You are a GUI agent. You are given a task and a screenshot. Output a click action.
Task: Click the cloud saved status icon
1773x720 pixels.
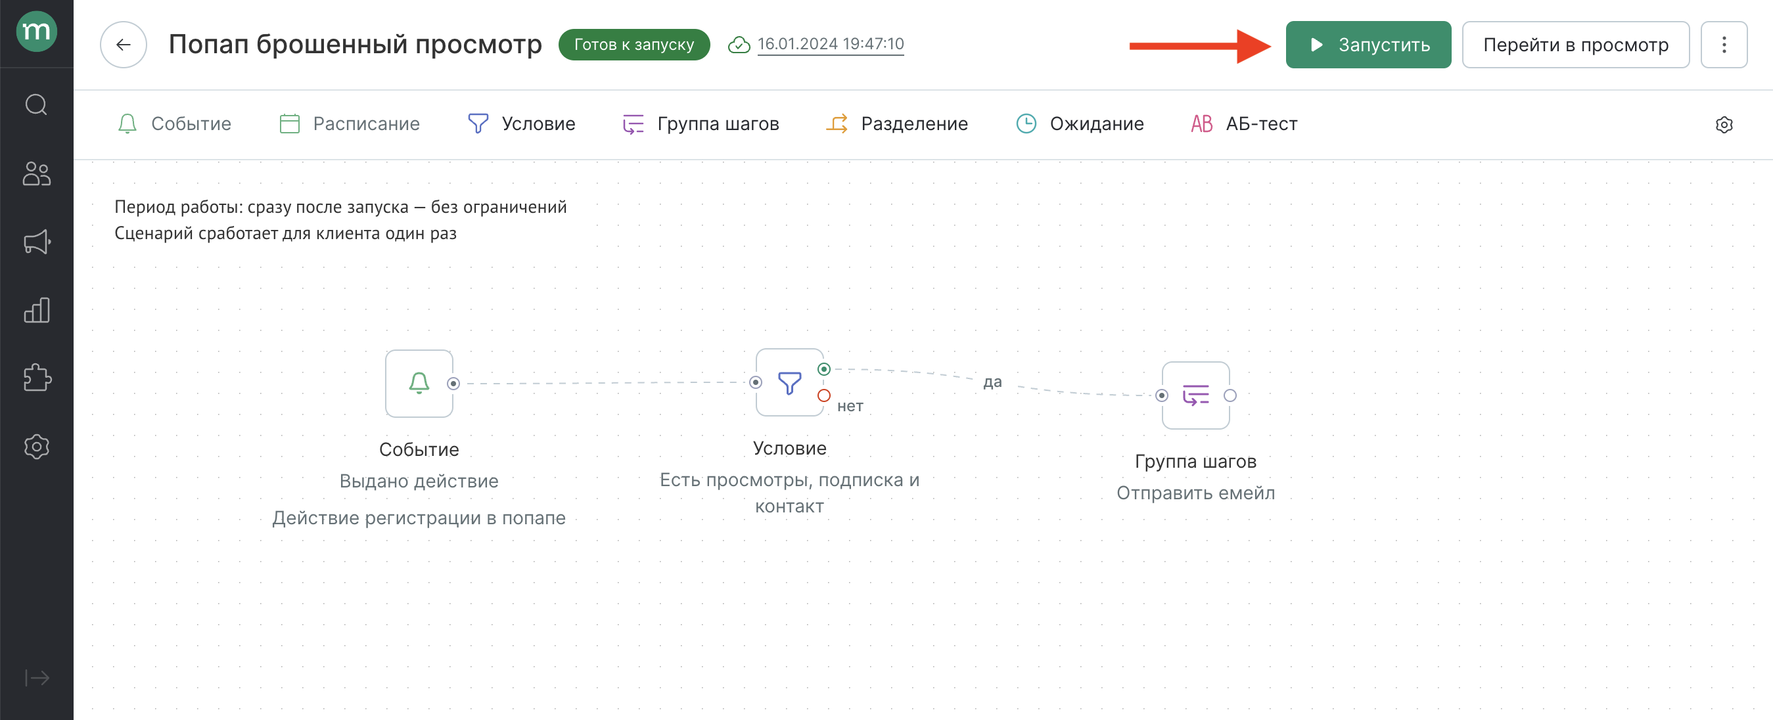click(739, 45)
